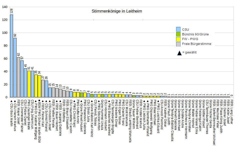Viewport: 237px width, 146px height.
Task: Click the chart title 'Stimmenkönige in Leitheim'
Action: point(117,11)
